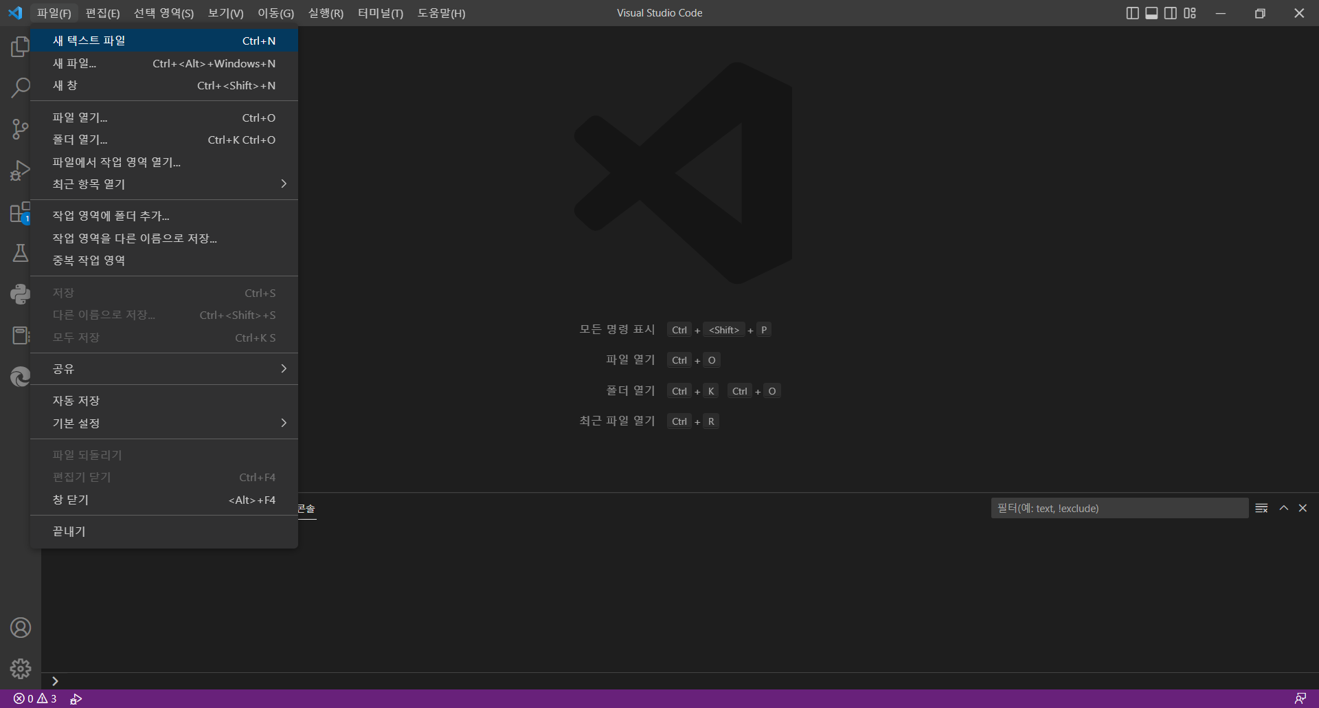
Task: Click 모든 명령 표시 watermark label
Action: [x=617, y=329]
